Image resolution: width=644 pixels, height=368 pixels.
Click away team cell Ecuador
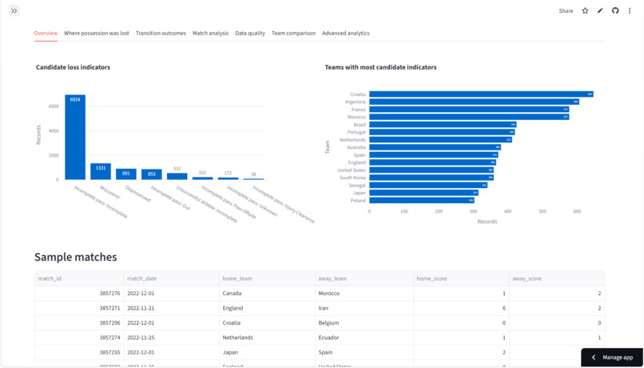[x=364, y=338]
